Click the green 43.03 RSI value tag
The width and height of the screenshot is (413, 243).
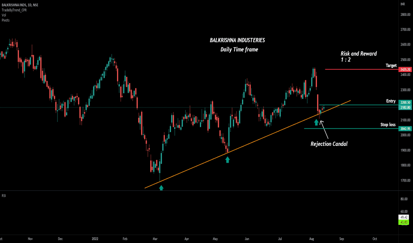404,222
